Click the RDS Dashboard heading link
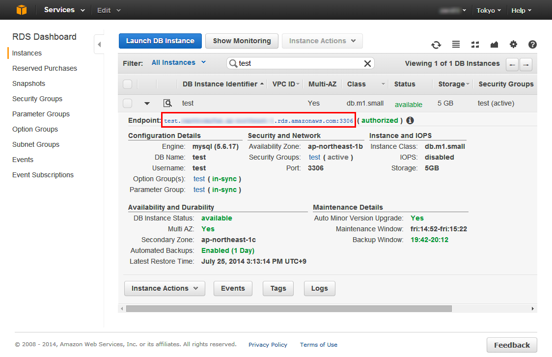The image size is (552, 357). 44,37
